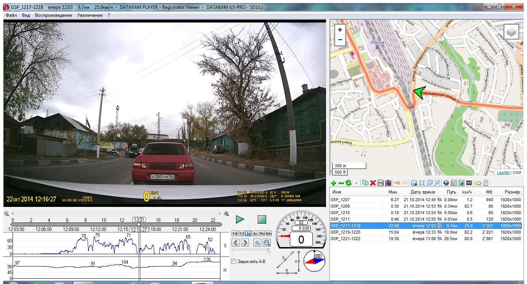Click the map zoom in plus button
This screenshot has height=284, width=527.
pos(340,30)
